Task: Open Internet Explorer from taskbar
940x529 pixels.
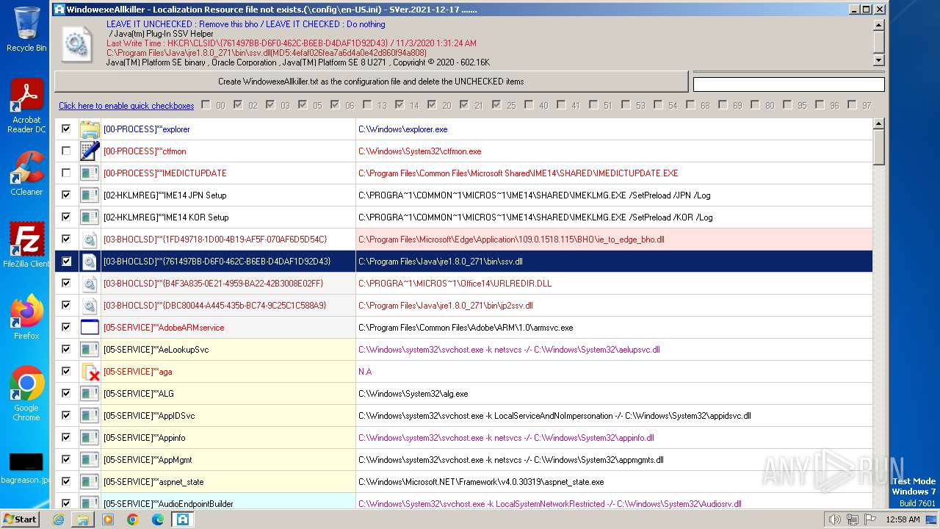Action: click(x=58, y=519)
